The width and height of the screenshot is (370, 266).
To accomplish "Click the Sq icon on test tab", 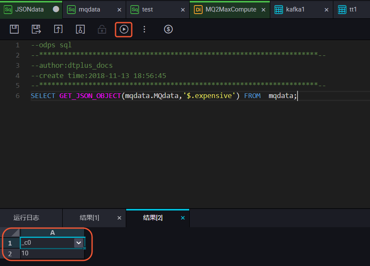I will (135, 9).
